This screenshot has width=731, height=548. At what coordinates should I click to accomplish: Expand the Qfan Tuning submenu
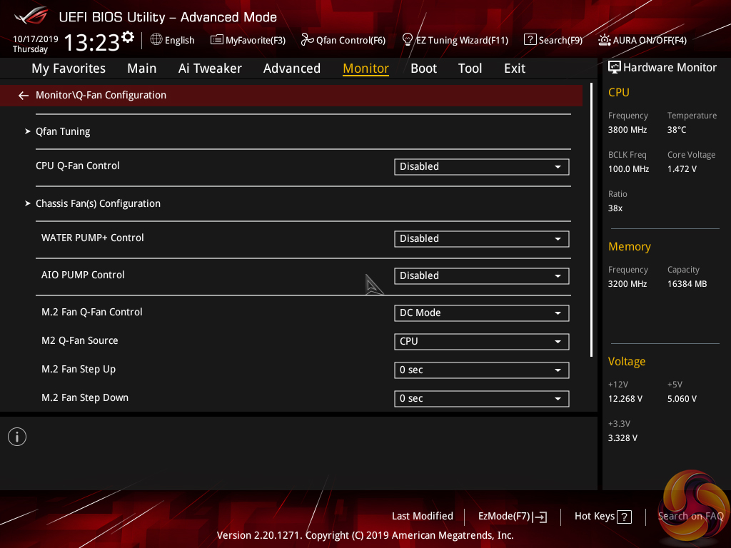pyautogui.click(x=63, y=131)
